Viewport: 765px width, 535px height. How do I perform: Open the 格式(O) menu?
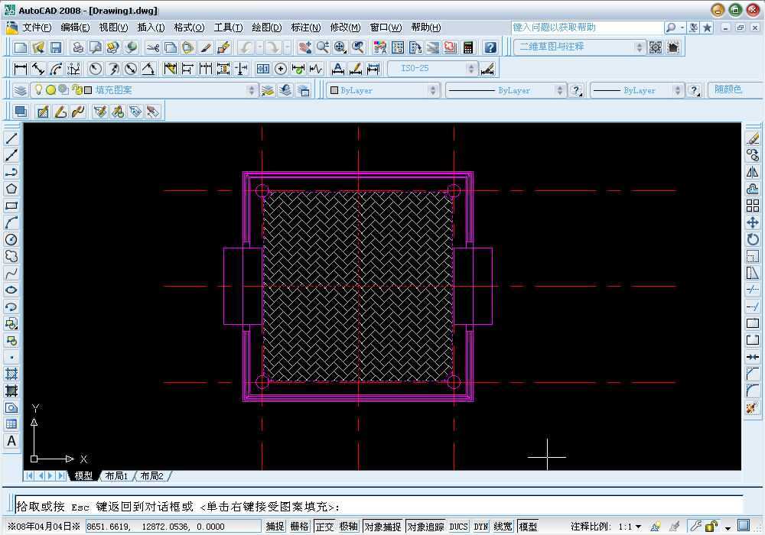coord(189,28)
